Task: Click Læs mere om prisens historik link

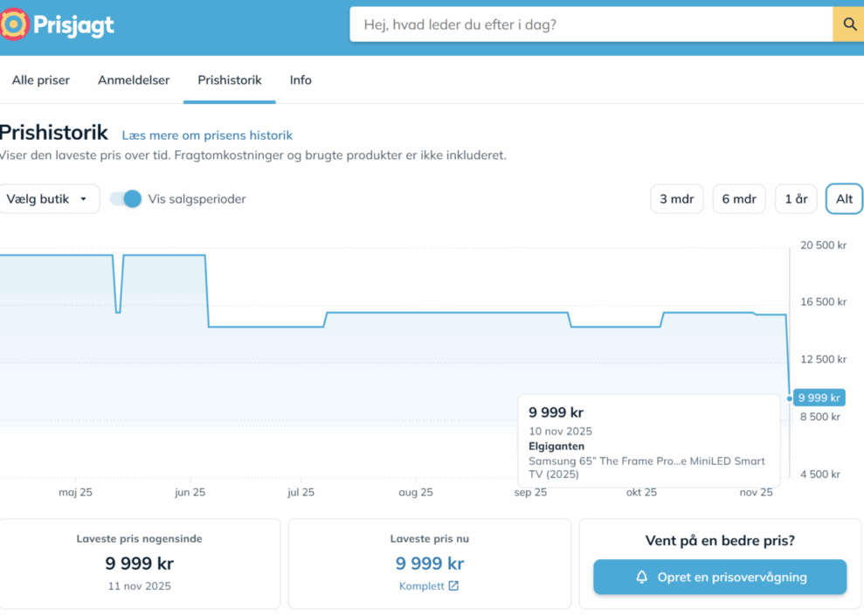Action: [x=207, y=135]
